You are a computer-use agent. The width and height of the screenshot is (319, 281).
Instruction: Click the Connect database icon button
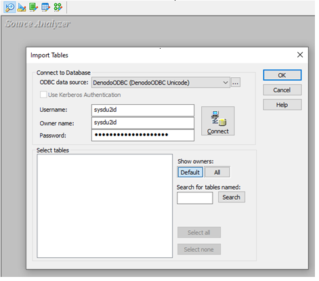click(218, 121)
